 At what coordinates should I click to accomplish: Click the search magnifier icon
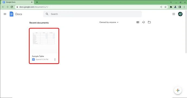coord(47,14)
